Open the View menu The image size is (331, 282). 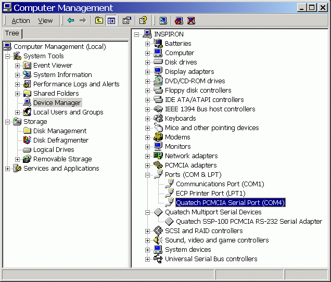tap(45, 21)
